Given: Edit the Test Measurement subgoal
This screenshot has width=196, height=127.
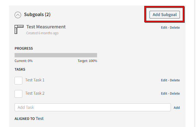Looking at the screenshot, I should 164,27.
